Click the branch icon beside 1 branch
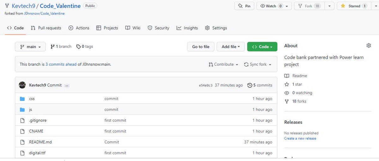This screenshot has height=161, width=379. [52, 46]
